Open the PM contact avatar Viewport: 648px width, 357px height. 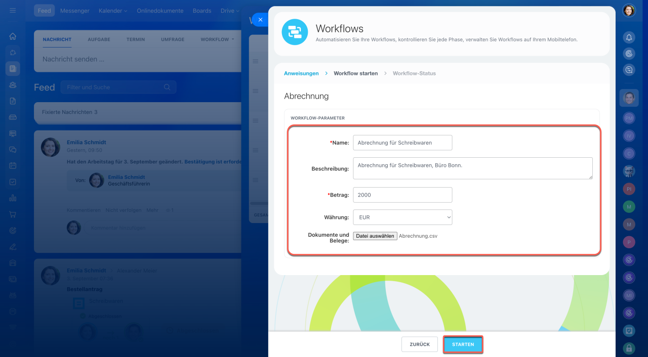coord(629,118)
